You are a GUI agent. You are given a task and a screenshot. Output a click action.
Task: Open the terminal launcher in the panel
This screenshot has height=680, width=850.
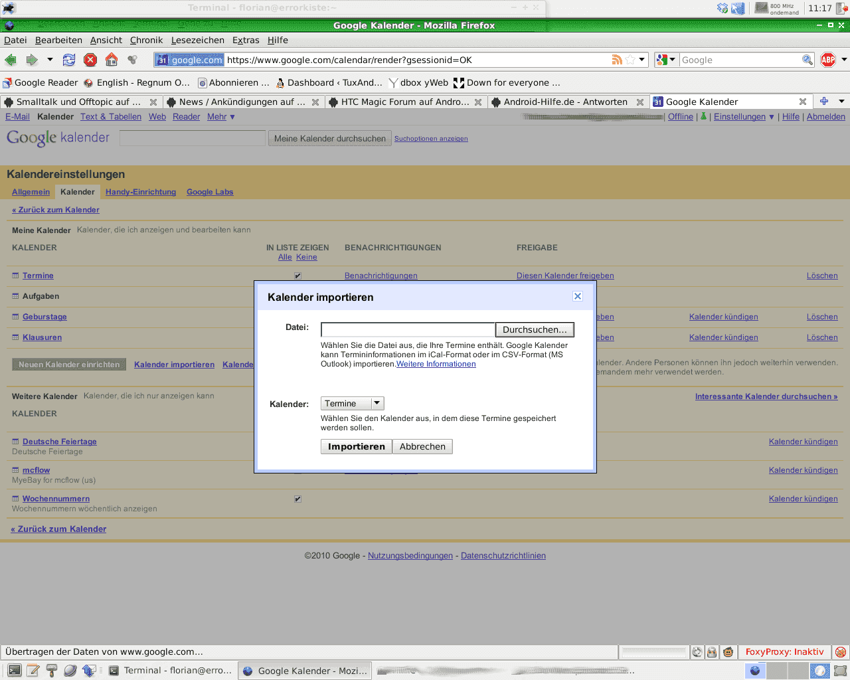pyautogui.click(x=14, y=671)
